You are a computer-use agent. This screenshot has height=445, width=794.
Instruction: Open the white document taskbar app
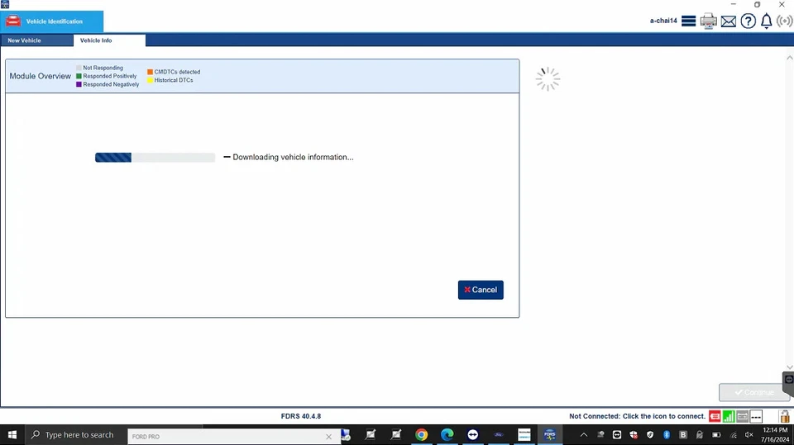(524, 435)
